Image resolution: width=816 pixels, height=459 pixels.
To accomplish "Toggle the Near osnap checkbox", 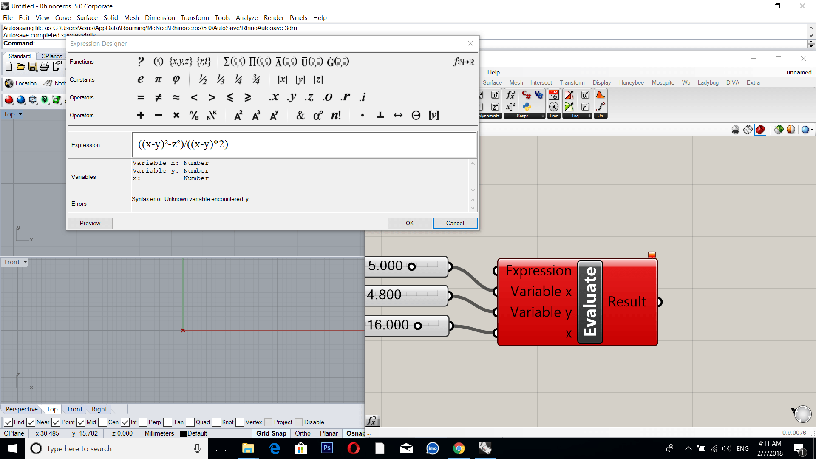I will pos(31,422).
